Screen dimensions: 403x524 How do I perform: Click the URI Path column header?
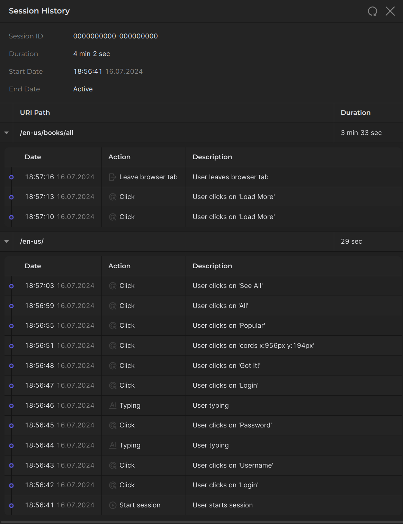pos(35,113)
